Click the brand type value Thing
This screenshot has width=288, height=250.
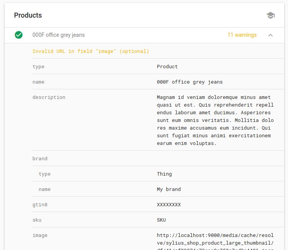coord(164,174)
